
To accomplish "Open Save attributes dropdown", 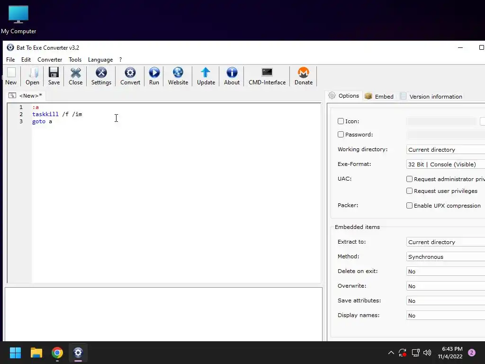I will click(445, 301).
